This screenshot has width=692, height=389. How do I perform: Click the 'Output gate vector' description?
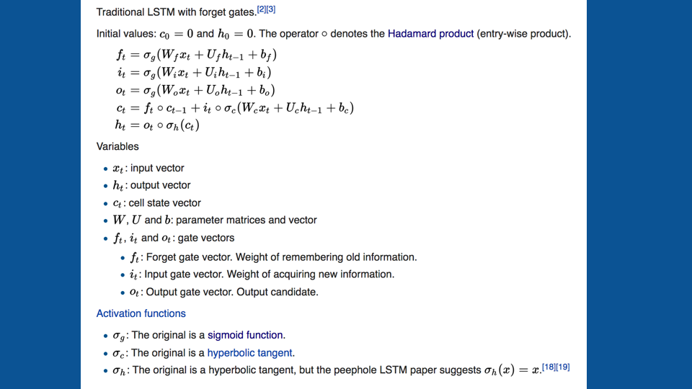click(223, 292)
